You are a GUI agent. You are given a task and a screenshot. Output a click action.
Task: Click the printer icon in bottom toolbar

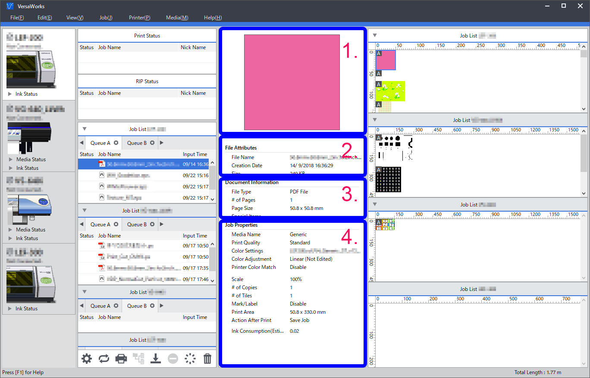(x=121, y=359)
